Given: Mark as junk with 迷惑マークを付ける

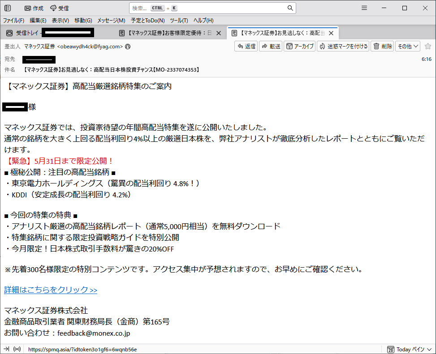Looking at the screenshot, I should pos(343,47).
